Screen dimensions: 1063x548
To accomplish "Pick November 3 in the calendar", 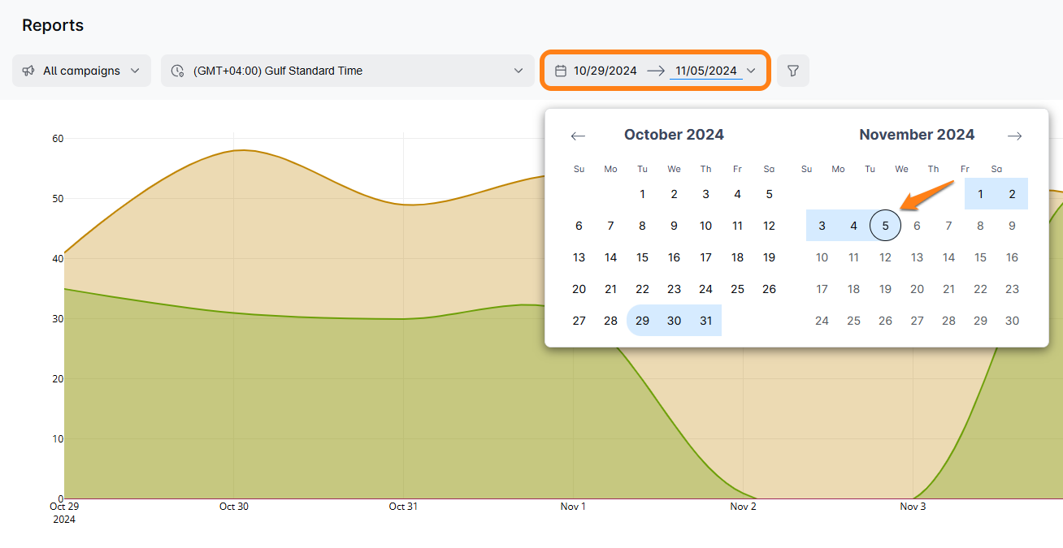I will click(x=822, y=226).
